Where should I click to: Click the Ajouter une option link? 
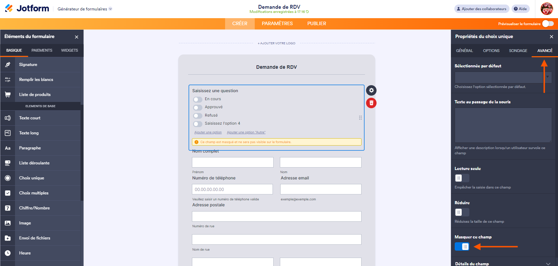(x=208, y=132)
